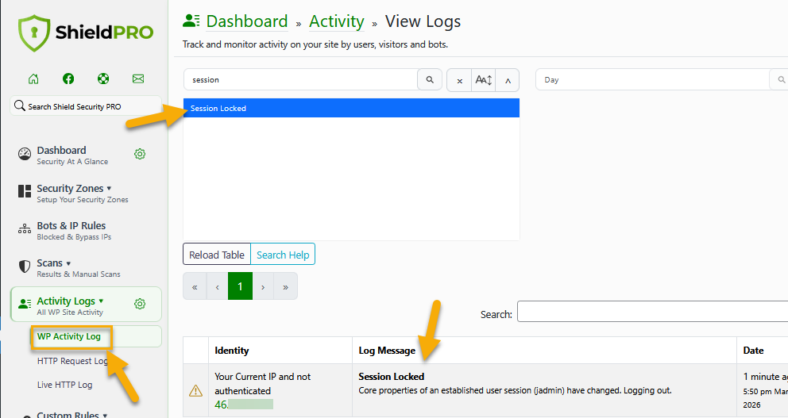This screenshot has width=788, height=418.
Task: Select WP Activity Log submenu item
Action: 69,336
